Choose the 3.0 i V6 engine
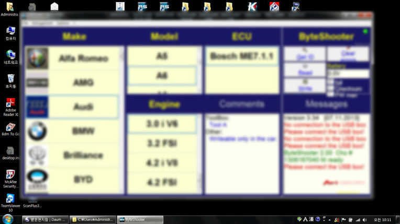Screen dimensions: 400x224 tap(162, 124)
